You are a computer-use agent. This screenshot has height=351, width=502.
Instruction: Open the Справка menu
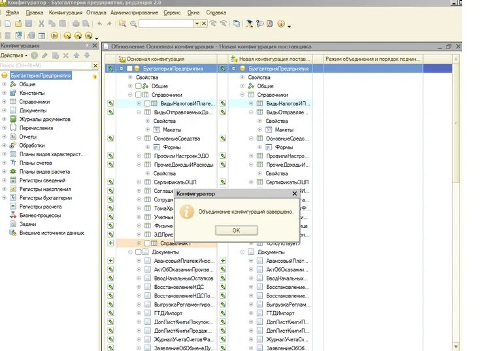(216, 12)
